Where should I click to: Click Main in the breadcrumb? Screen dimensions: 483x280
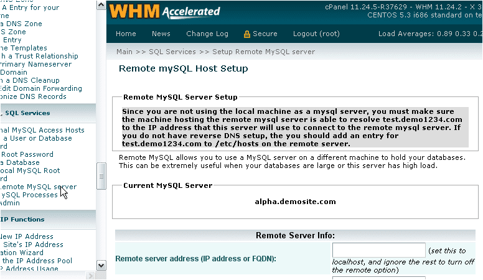click(x=124, y=52)
